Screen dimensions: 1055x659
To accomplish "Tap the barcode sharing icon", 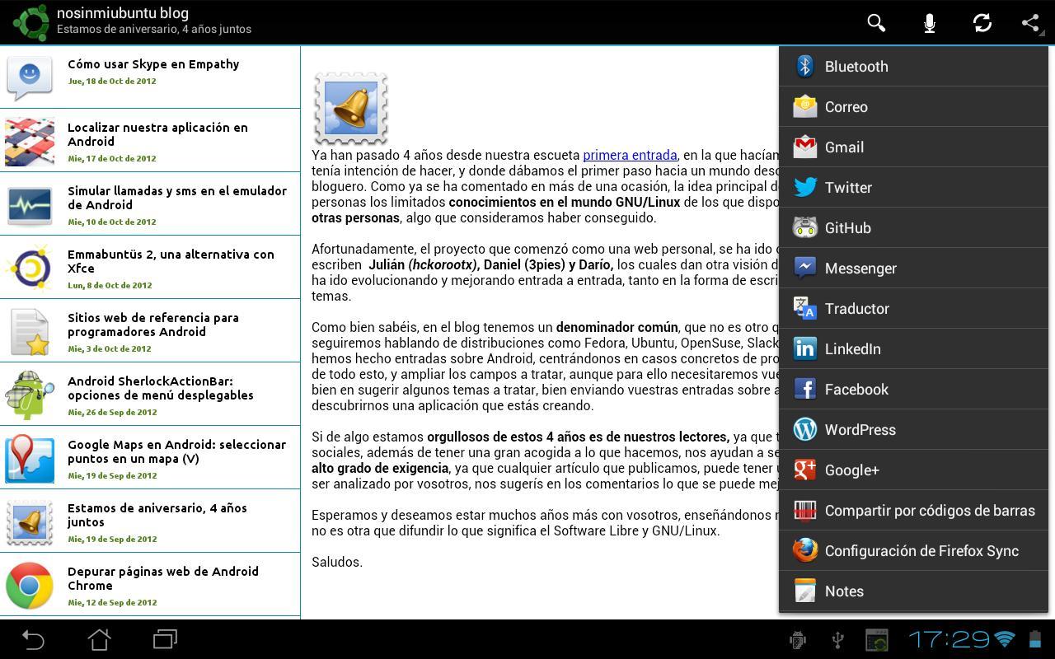I will pos(804,510).
